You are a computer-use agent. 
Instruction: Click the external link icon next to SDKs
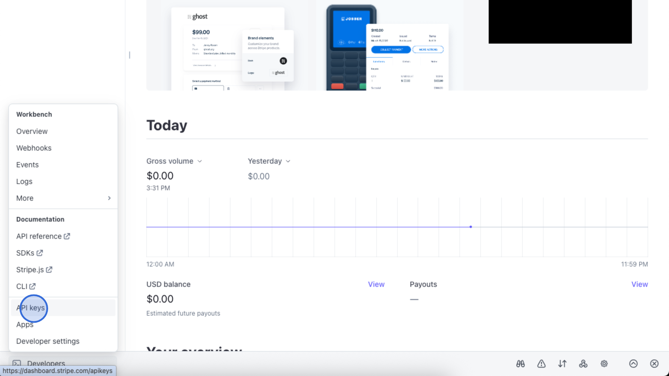coord(40,253)
